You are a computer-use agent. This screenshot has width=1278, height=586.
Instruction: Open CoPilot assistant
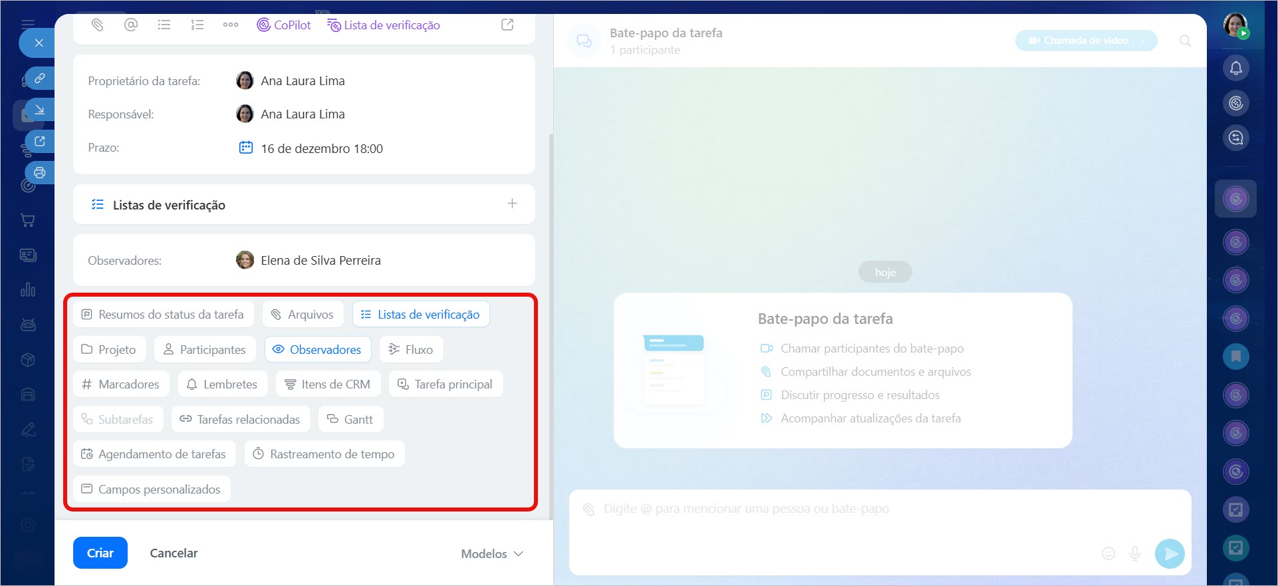[x=284, y=25]
